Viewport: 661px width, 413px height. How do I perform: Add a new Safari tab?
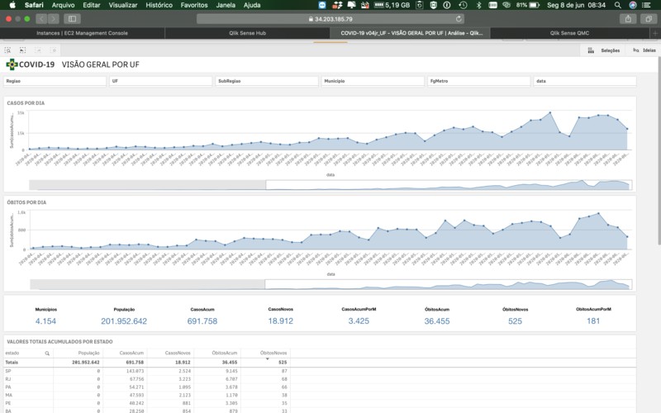click(x=655, y=33)
